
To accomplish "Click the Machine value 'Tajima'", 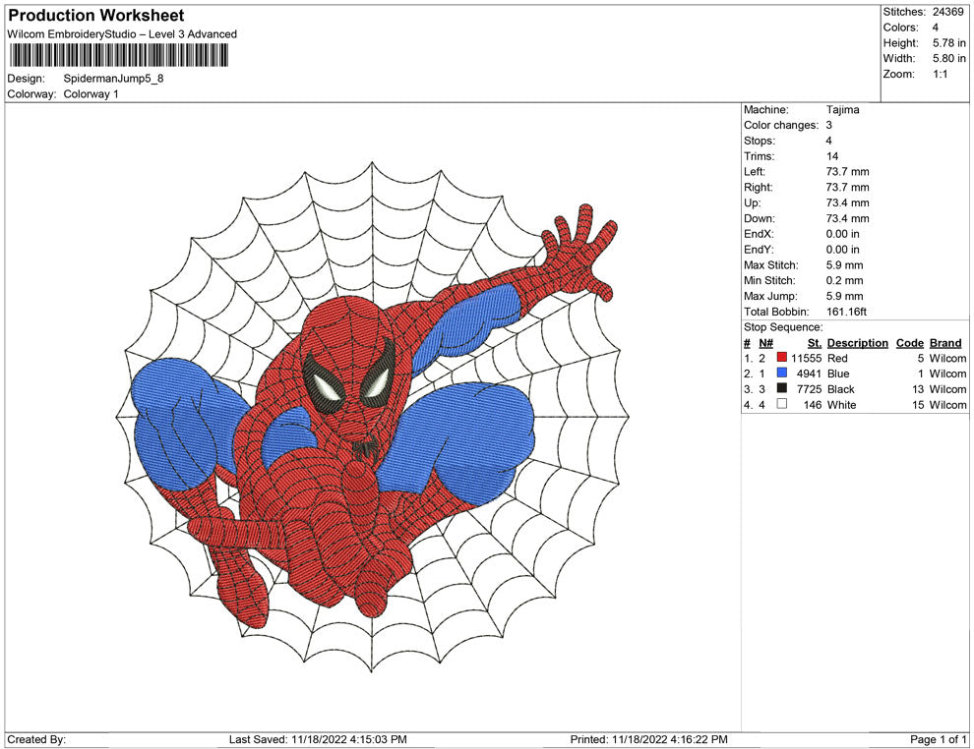I will [x=843, y=110].
